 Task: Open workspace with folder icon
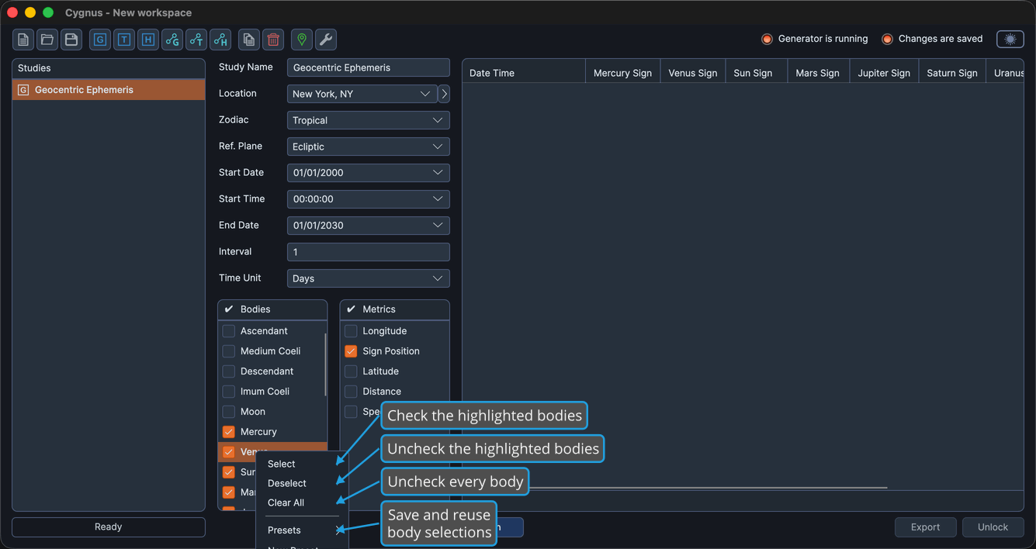click(47, 40)
